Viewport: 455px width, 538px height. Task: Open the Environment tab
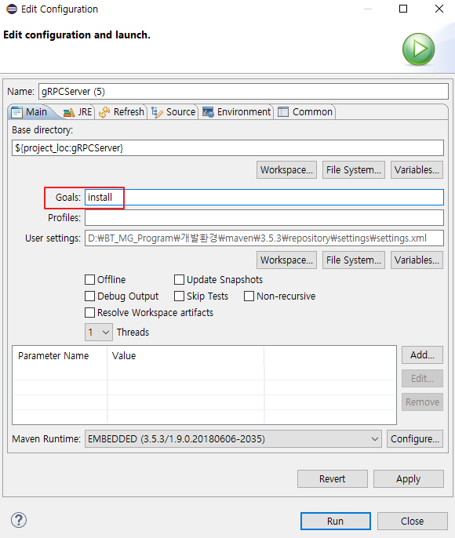coord(237,112)
